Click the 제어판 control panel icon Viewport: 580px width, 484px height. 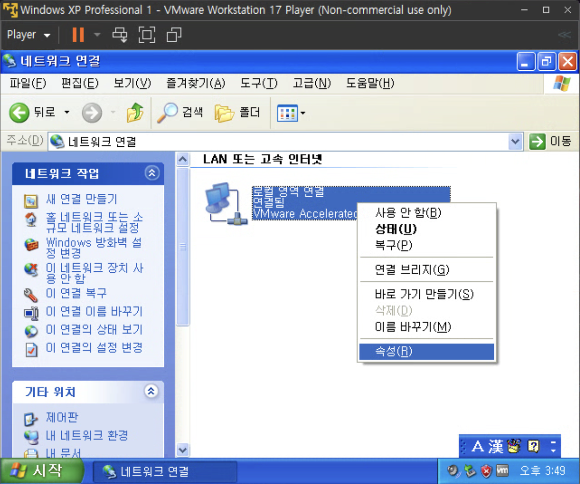click(31, 419)
